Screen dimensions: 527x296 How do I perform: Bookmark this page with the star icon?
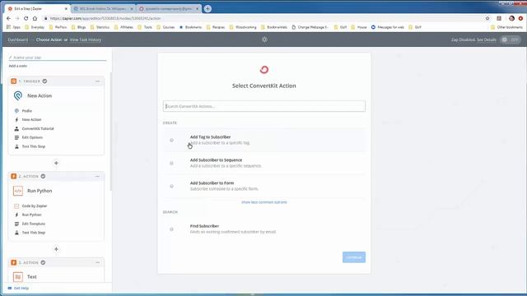point(487,18)
